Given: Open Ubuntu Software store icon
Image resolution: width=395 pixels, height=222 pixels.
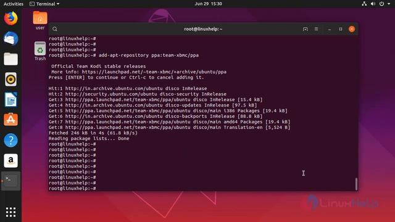Looking at the screenshot, I should 10,120.
